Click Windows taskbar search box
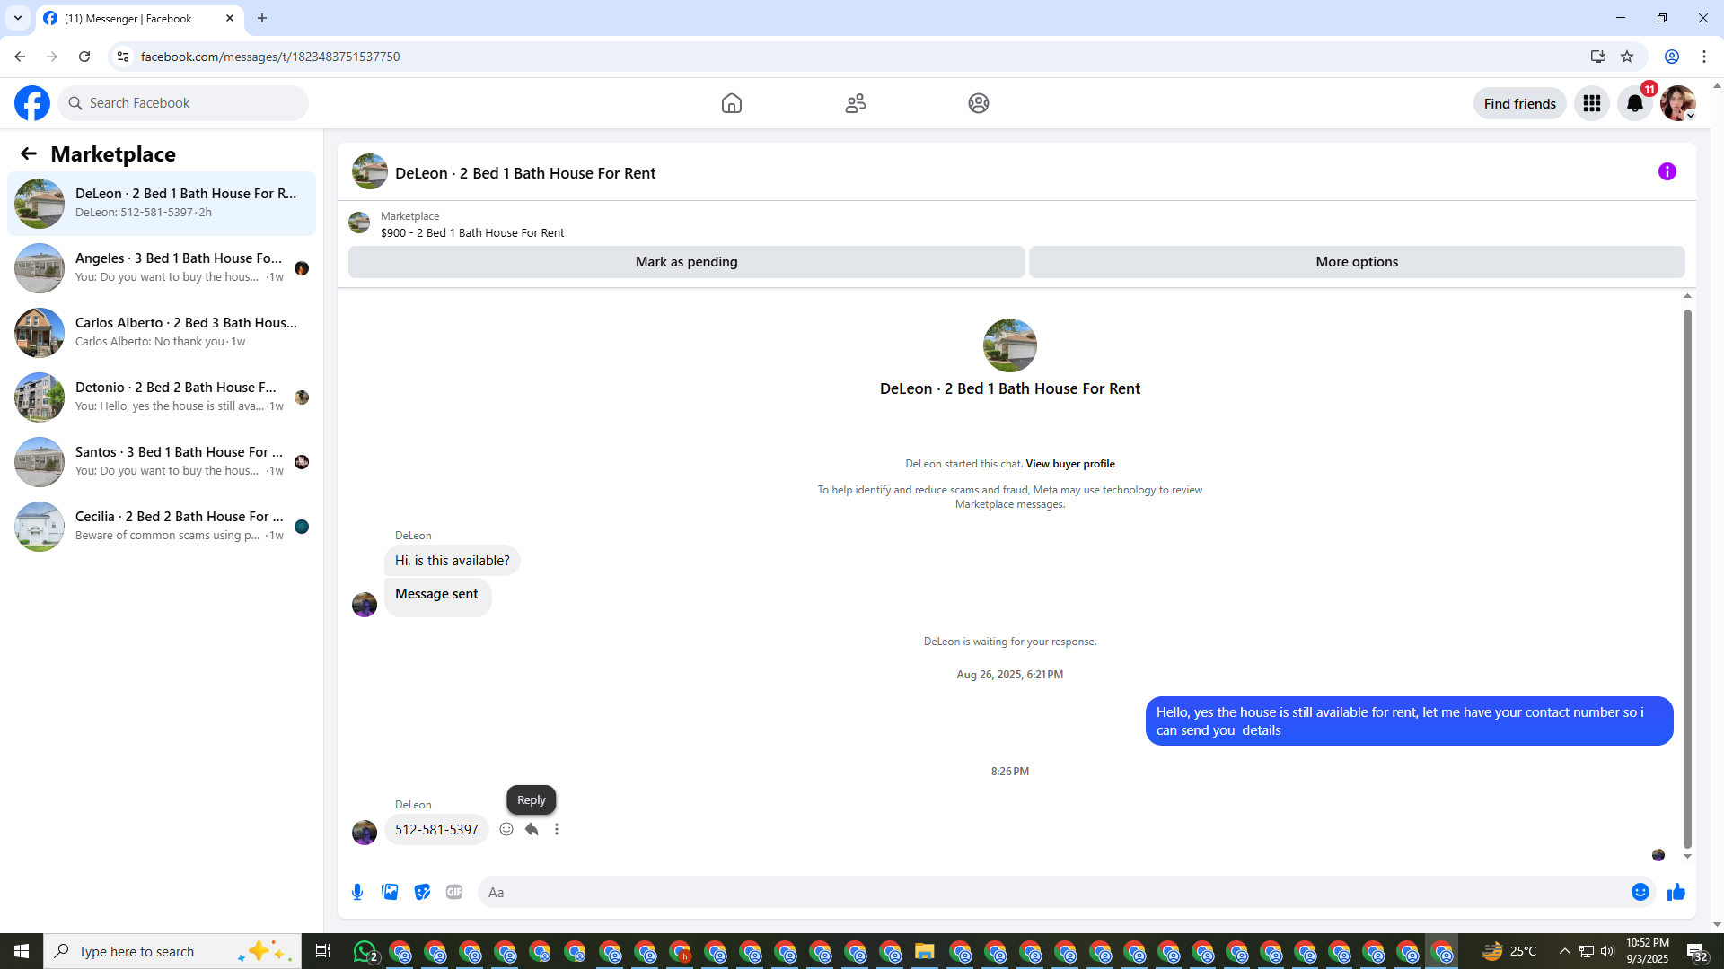Viewport: 1724px width, 969px height. [172, 951]
